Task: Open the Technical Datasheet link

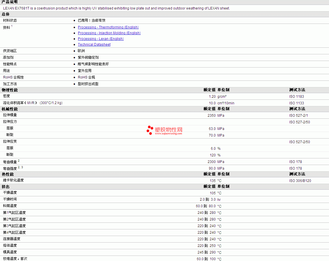Action: (x=94, y=45)
